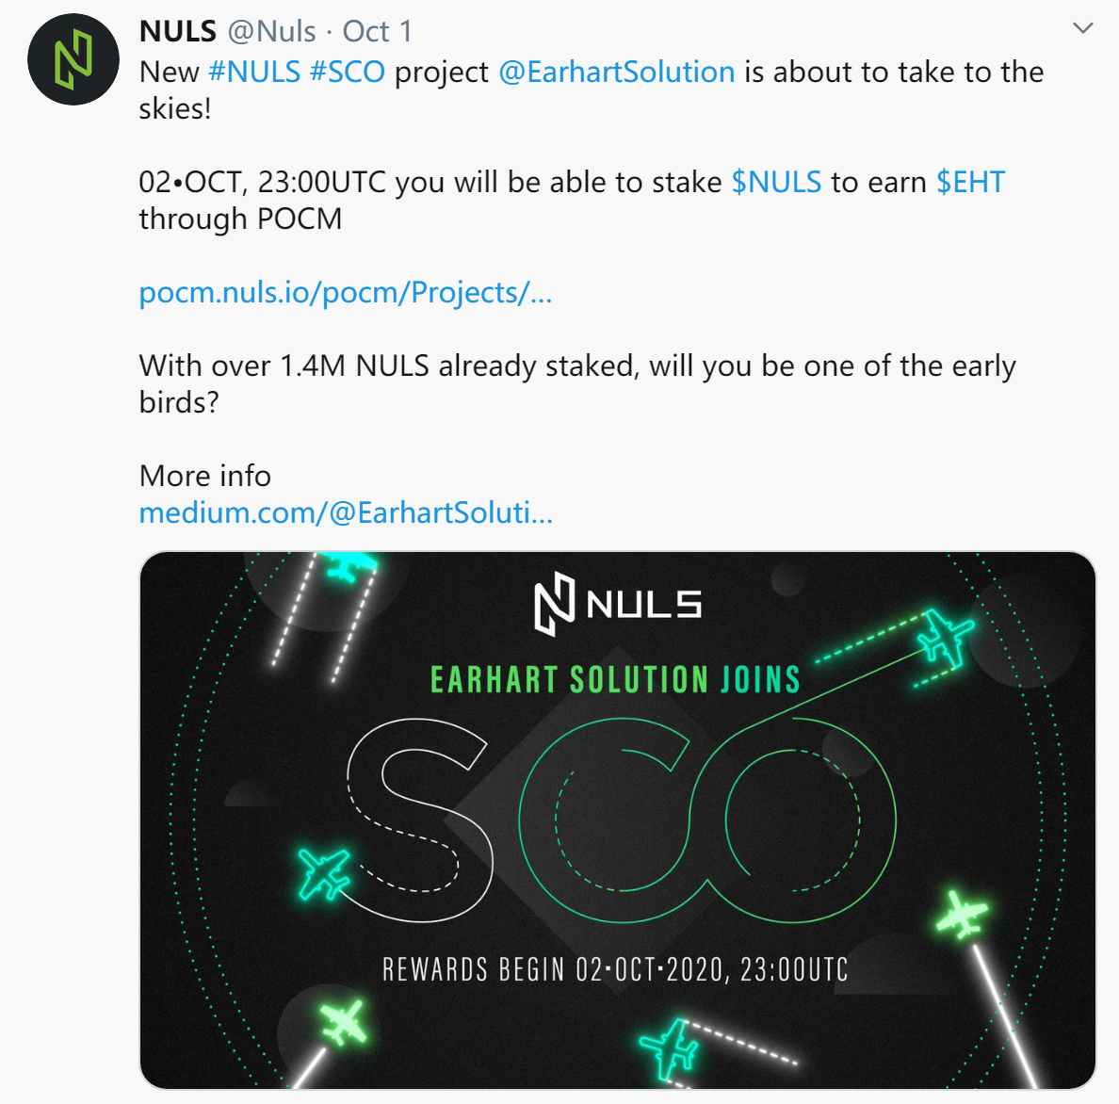The width and height of the screenshot is (1119, 1104).
Task: Click the top-right airplane icon in the banner
Action: coord(944,638)
